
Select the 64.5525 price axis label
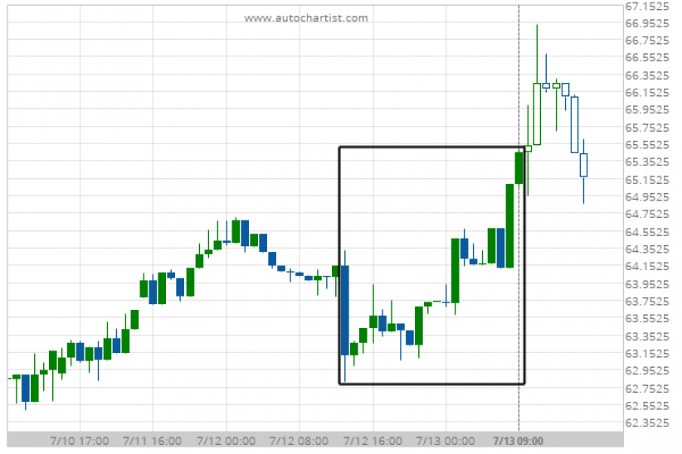647,232
